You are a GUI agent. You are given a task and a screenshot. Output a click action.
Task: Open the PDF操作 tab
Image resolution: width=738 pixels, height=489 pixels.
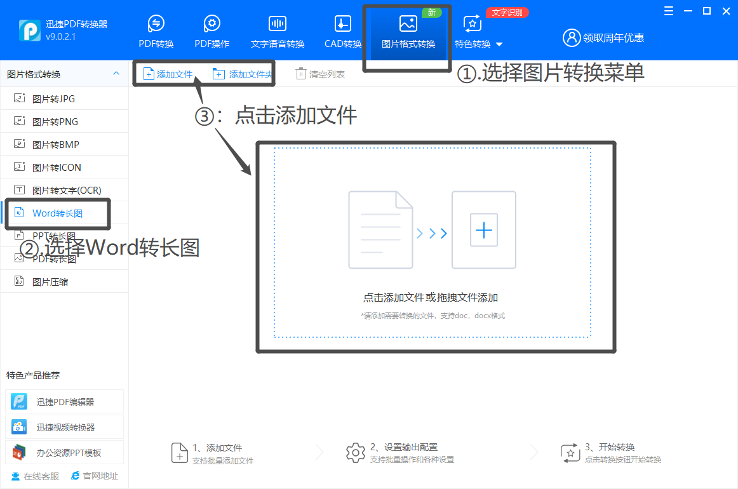pos(211,32)
